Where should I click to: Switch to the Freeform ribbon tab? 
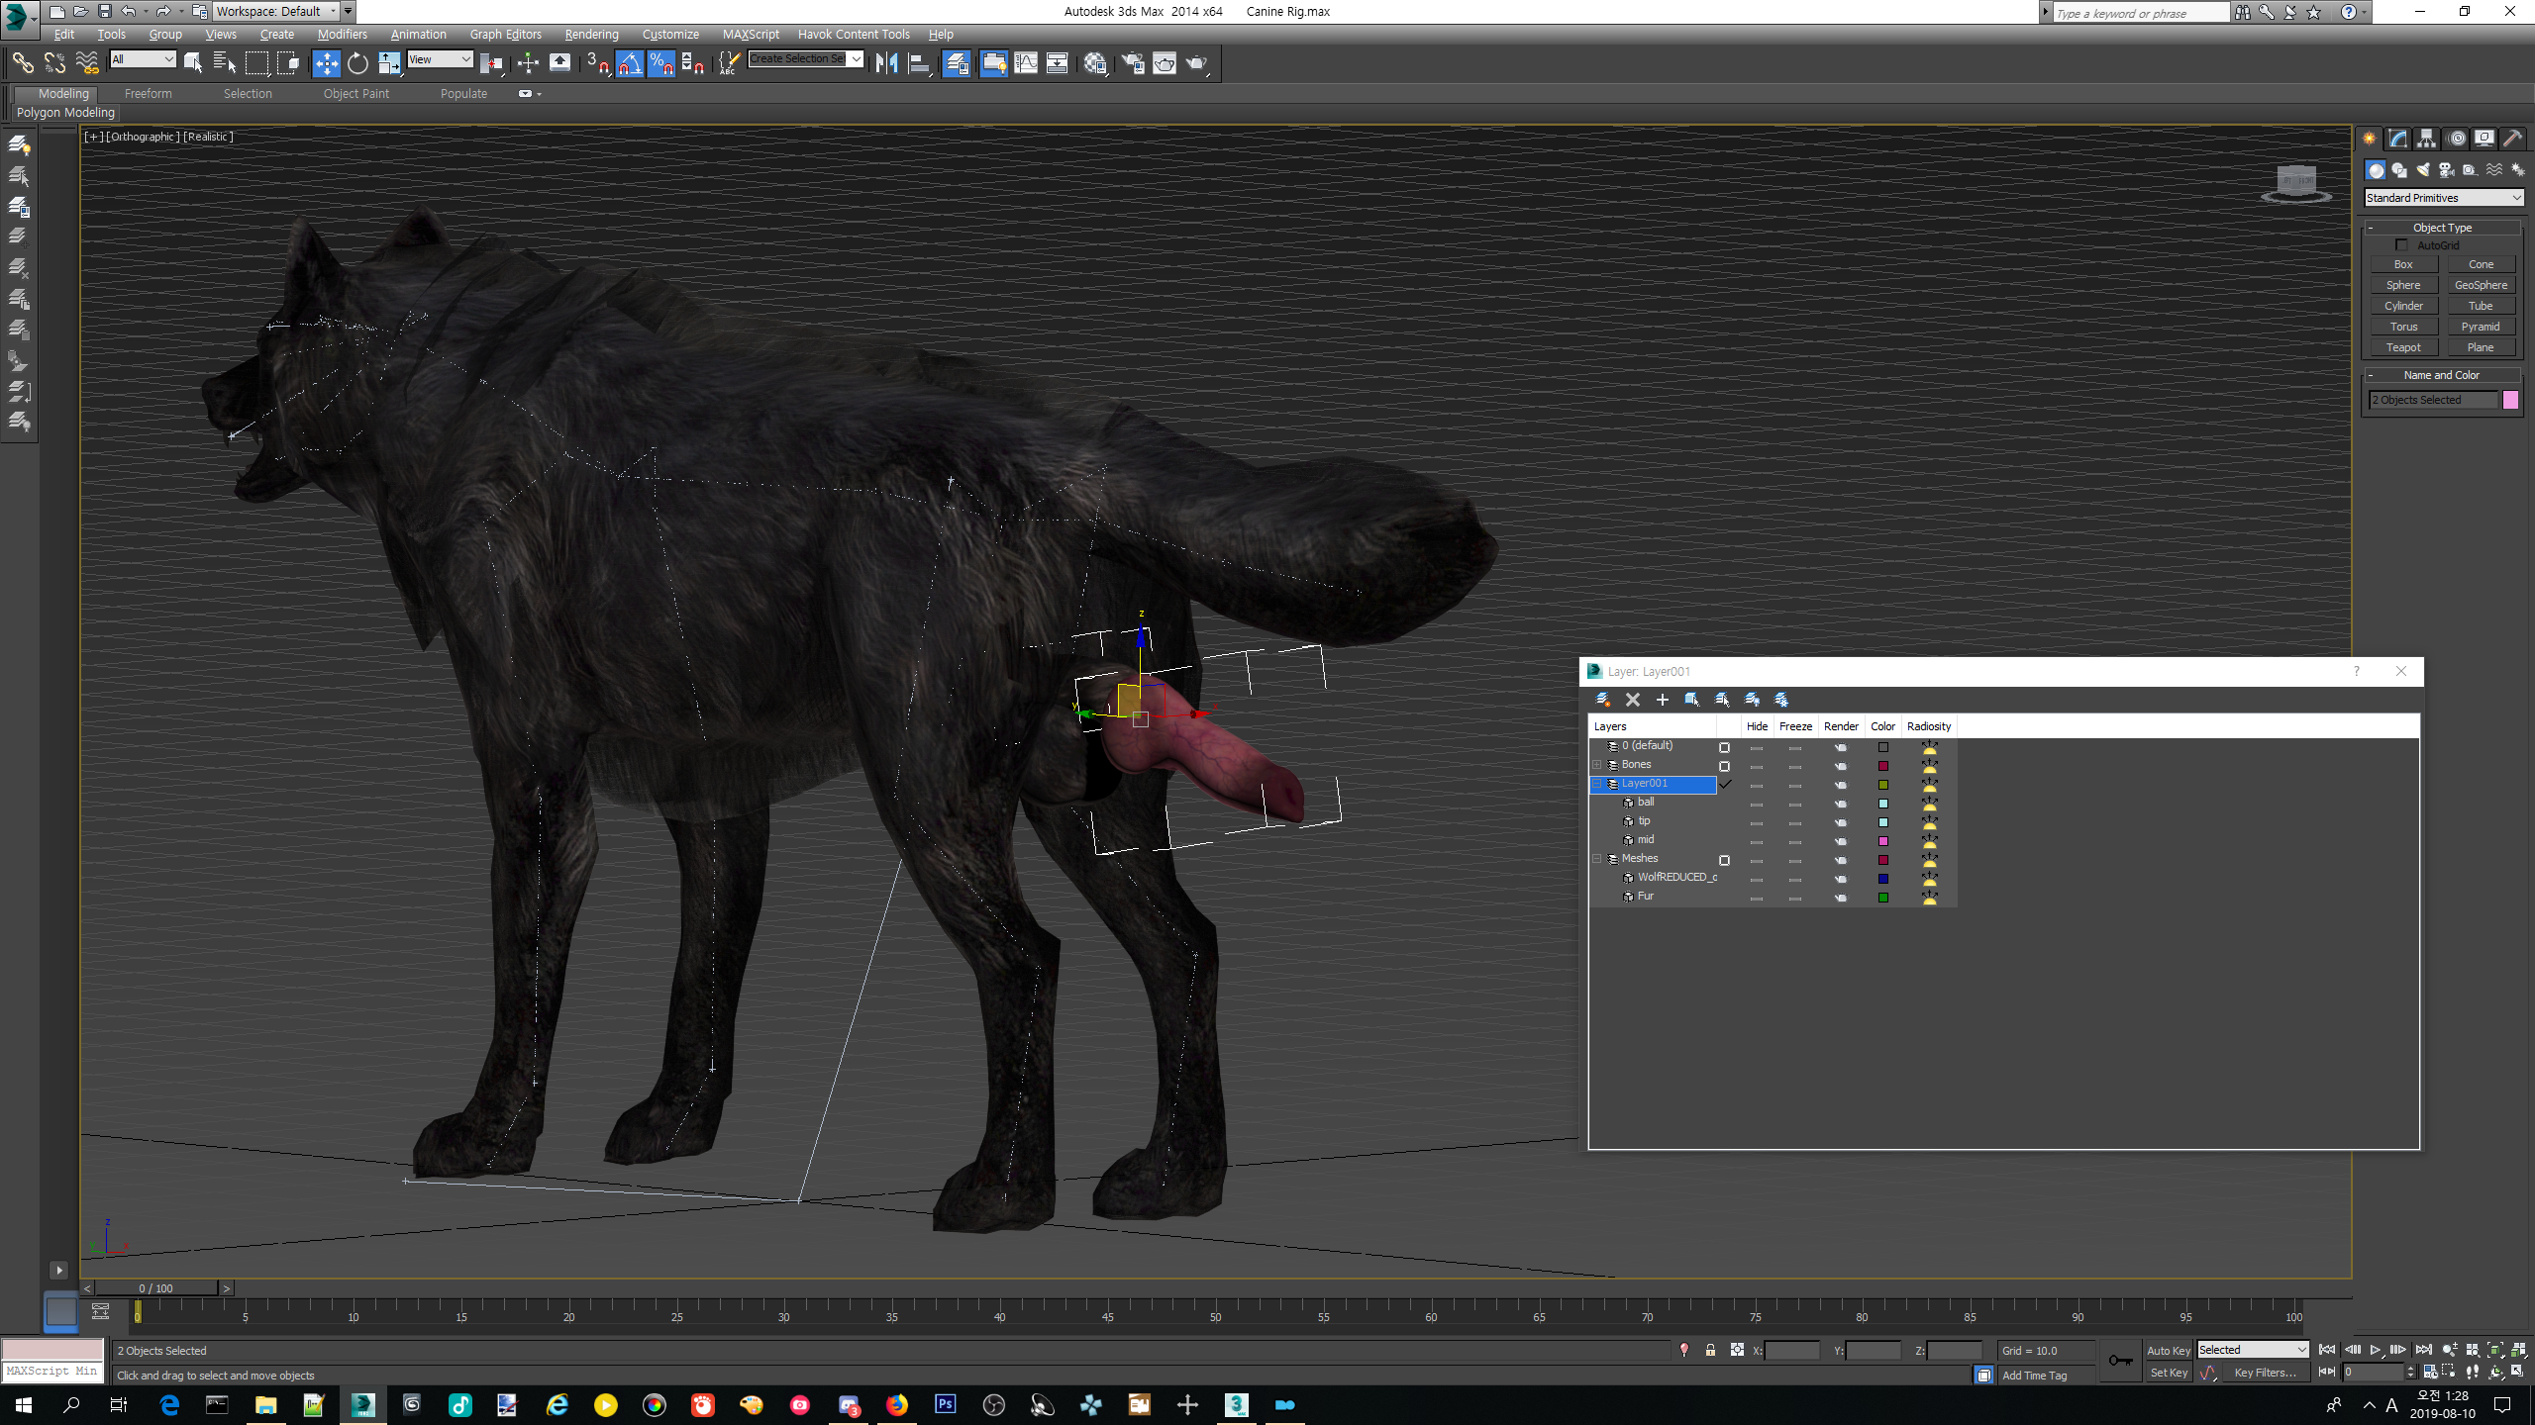click(x=149, y=93)
